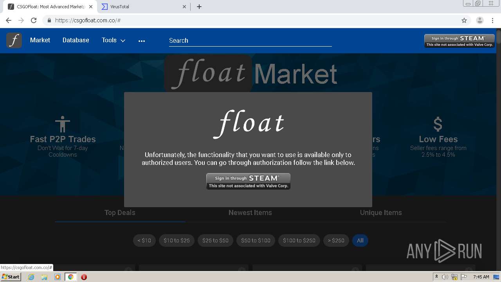
Task: Close the VirusTotal browser tab
Action: (185, 7)
